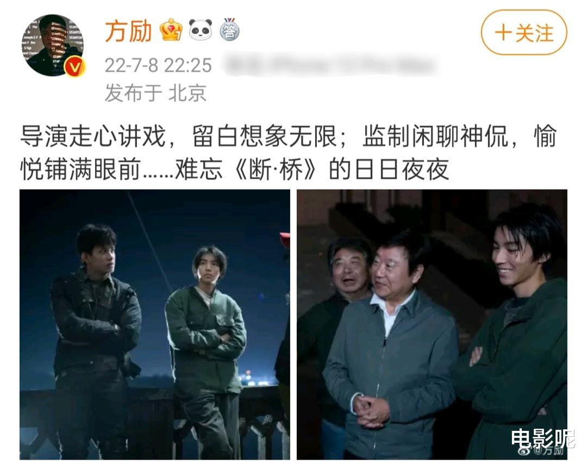
Task: Follow the user with +关注 button
Action: point(524,33)
